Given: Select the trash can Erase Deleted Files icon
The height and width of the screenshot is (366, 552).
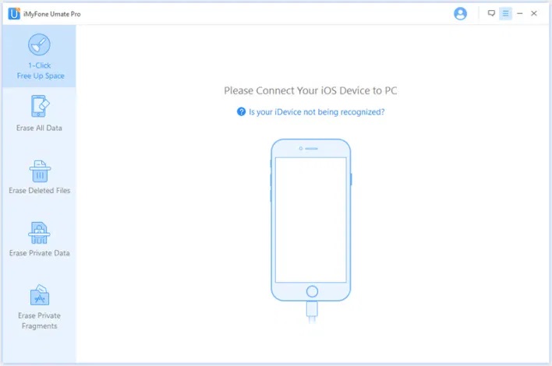Looking at the screenshot, I should (40, 171).
